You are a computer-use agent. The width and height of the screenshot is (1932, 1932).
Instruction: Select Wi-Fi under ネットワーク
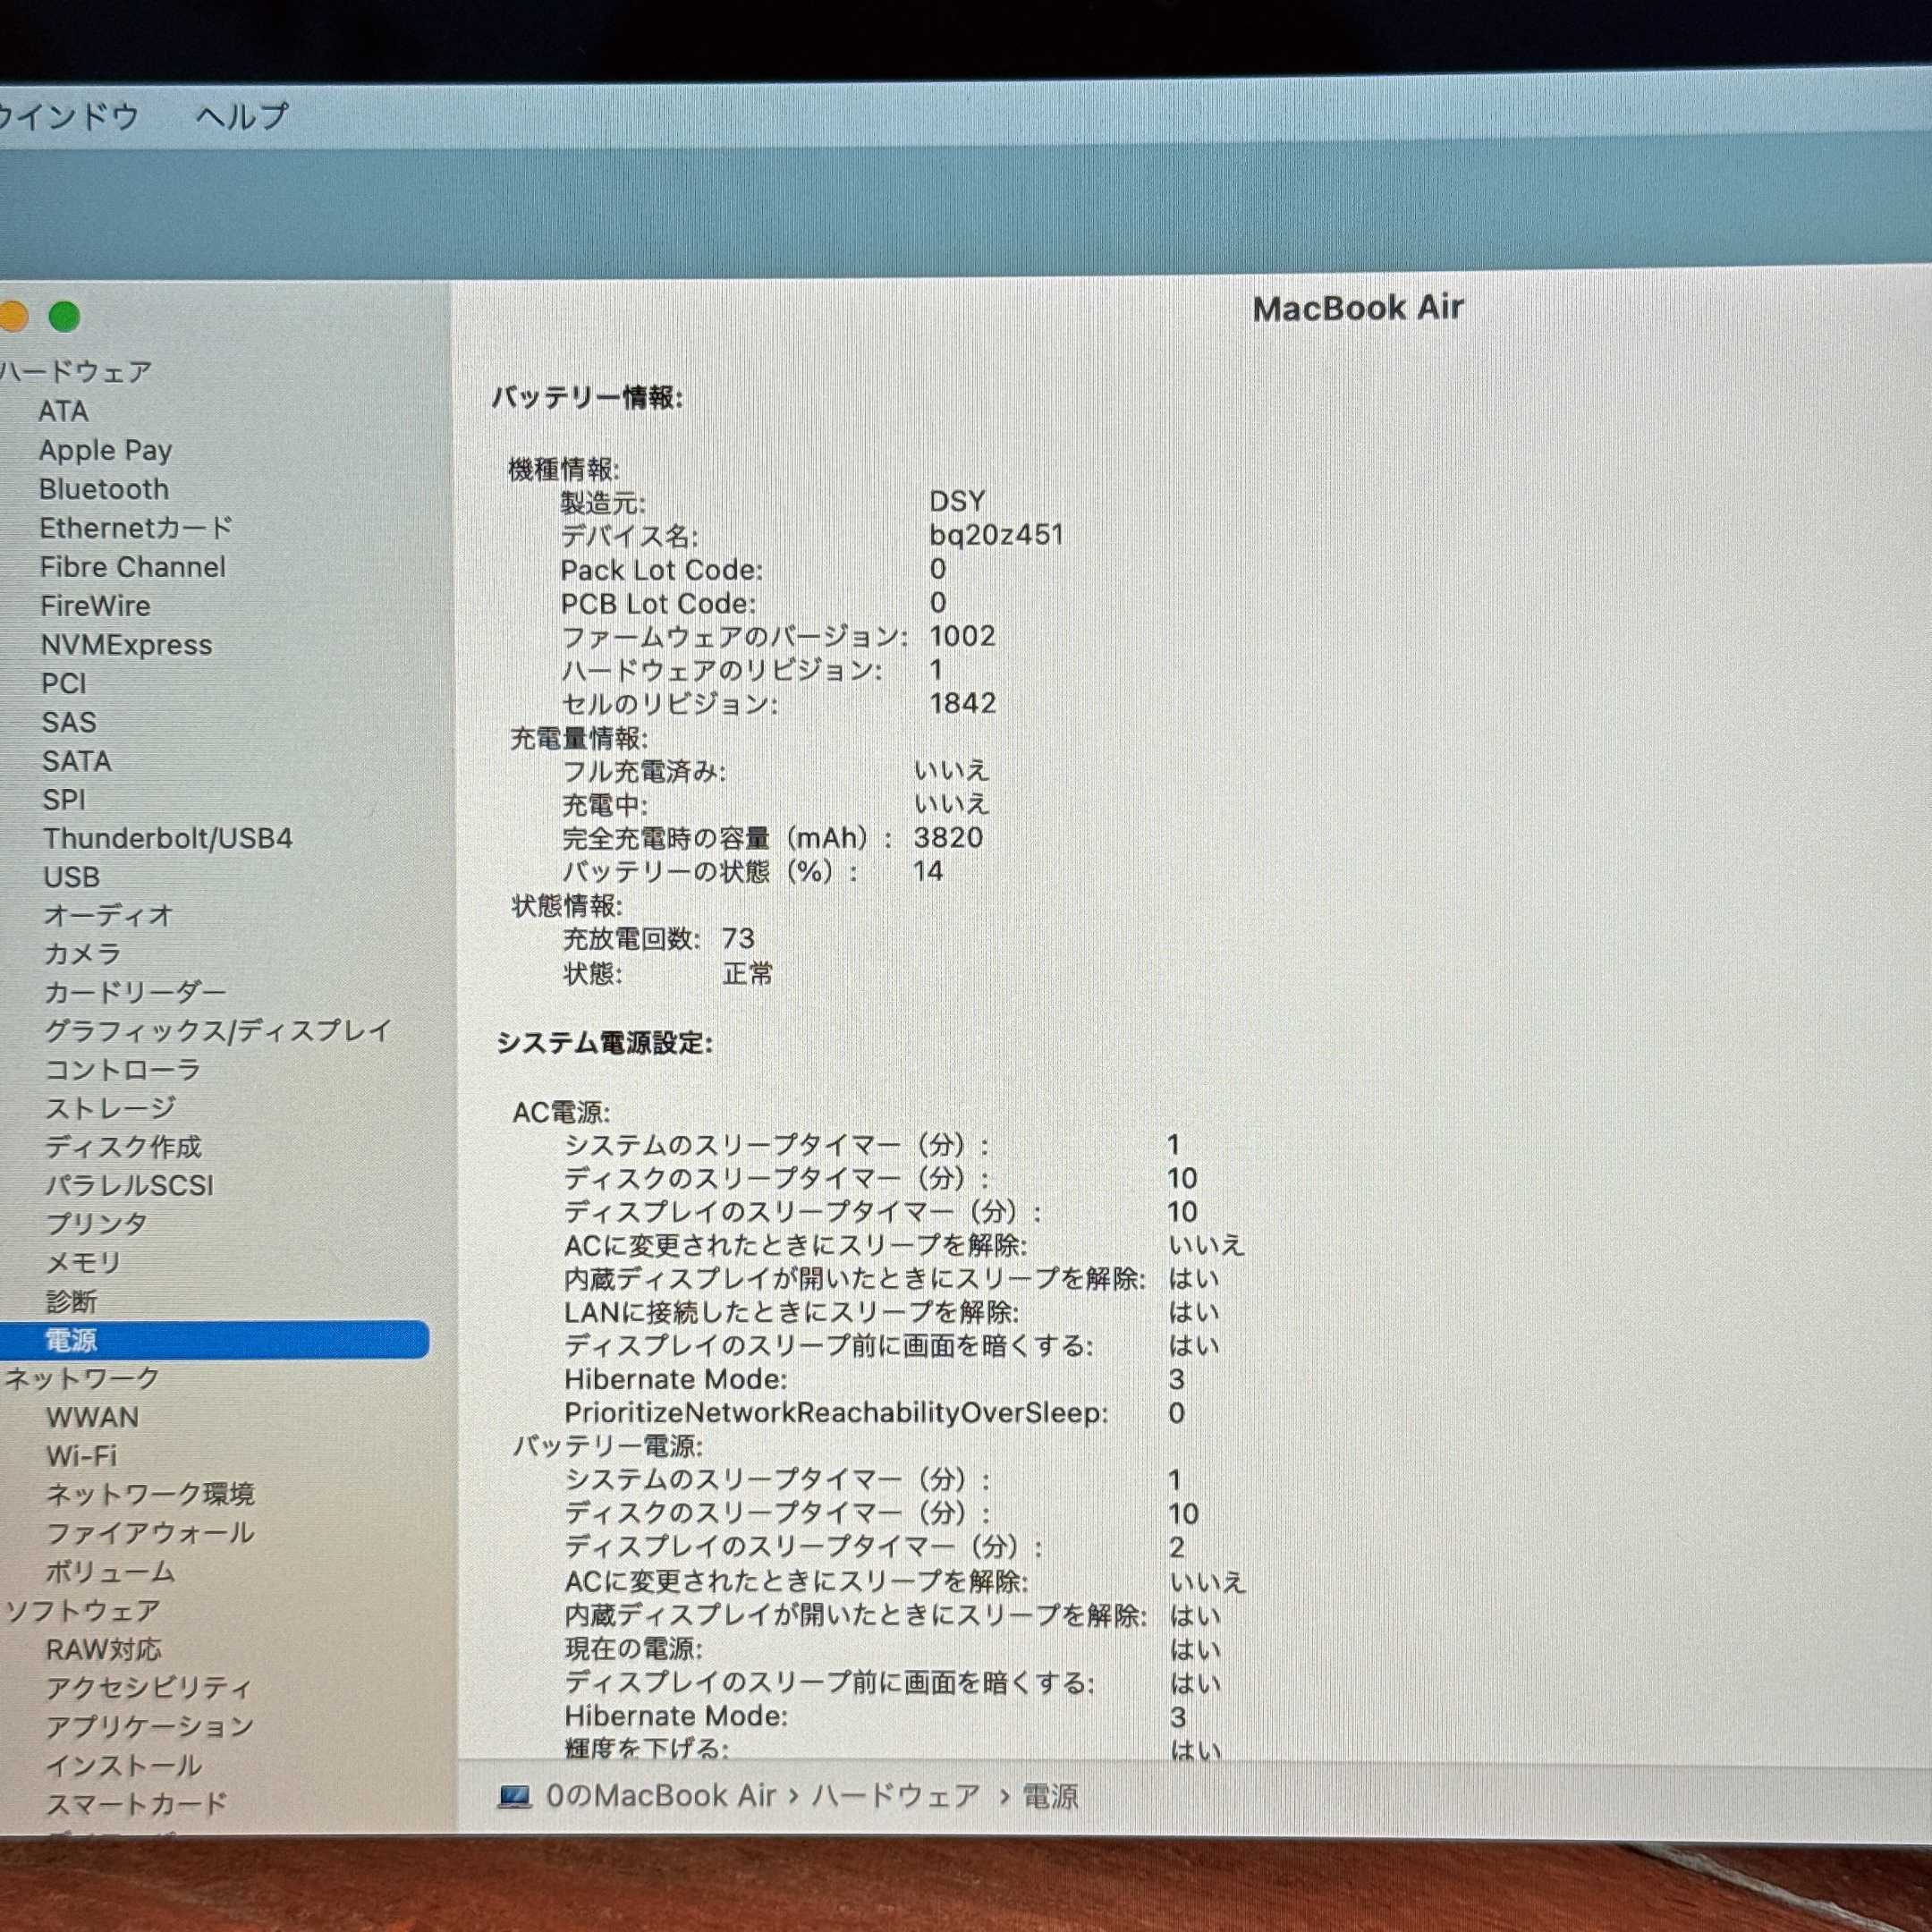tap(81, 1456)
